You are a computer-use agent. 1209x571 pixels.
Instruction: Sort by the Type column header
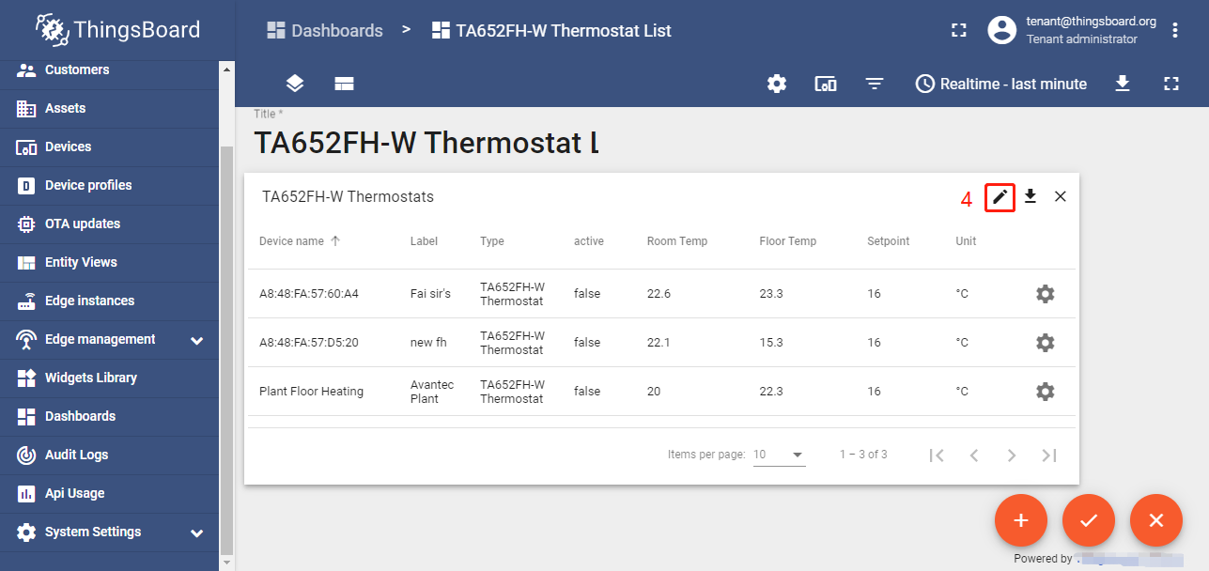click(492, 241)
